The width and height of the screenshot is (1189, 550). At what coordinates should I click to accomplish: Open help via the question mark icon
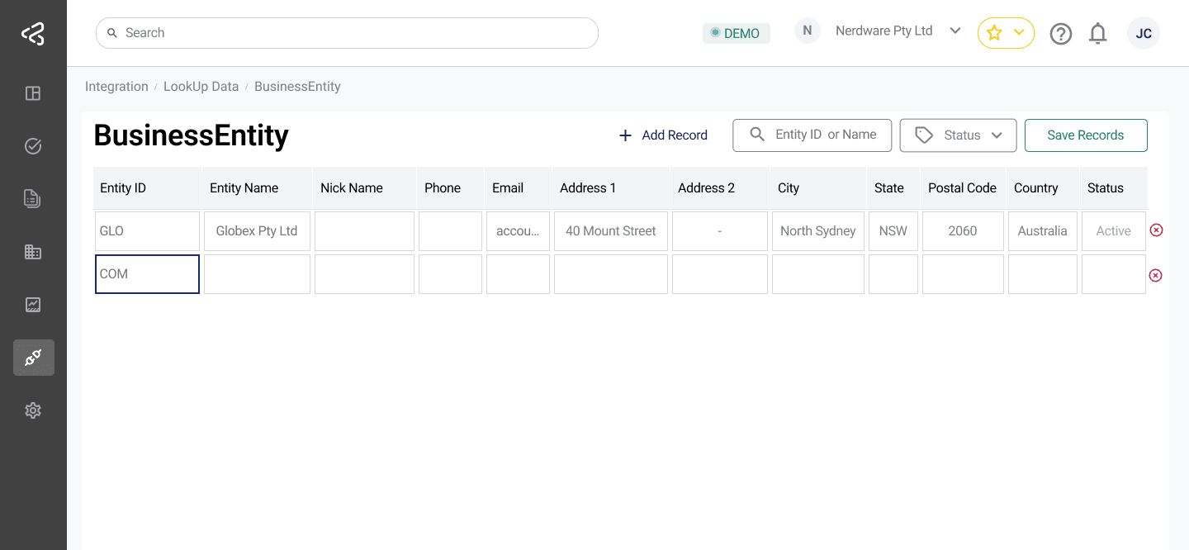pos(1061,33)
